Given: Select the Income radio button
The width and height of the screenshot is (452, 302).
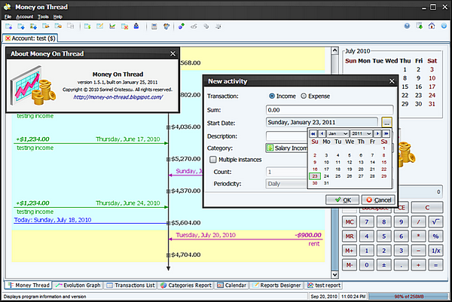Looking at the screenshot, I should [272, 96].
